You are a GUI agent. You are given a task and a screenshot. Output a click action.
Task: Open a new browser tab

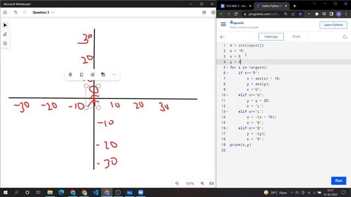point(295,6)
